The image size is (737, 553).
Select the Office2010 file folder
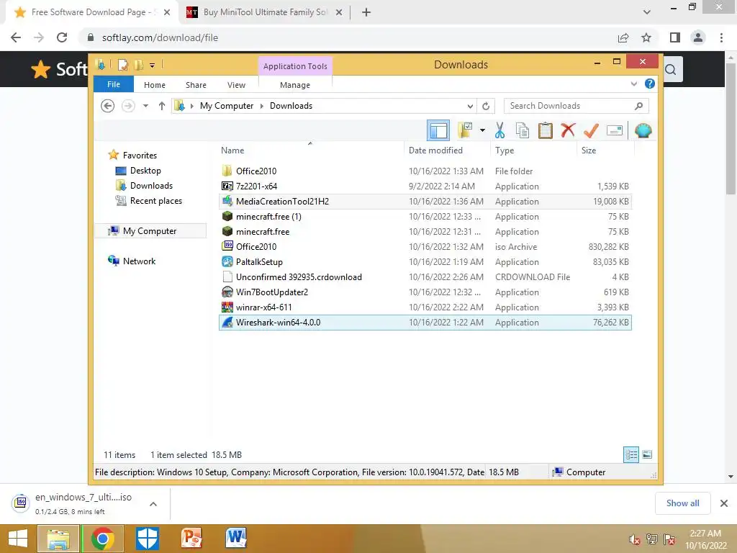pos(425,171)
